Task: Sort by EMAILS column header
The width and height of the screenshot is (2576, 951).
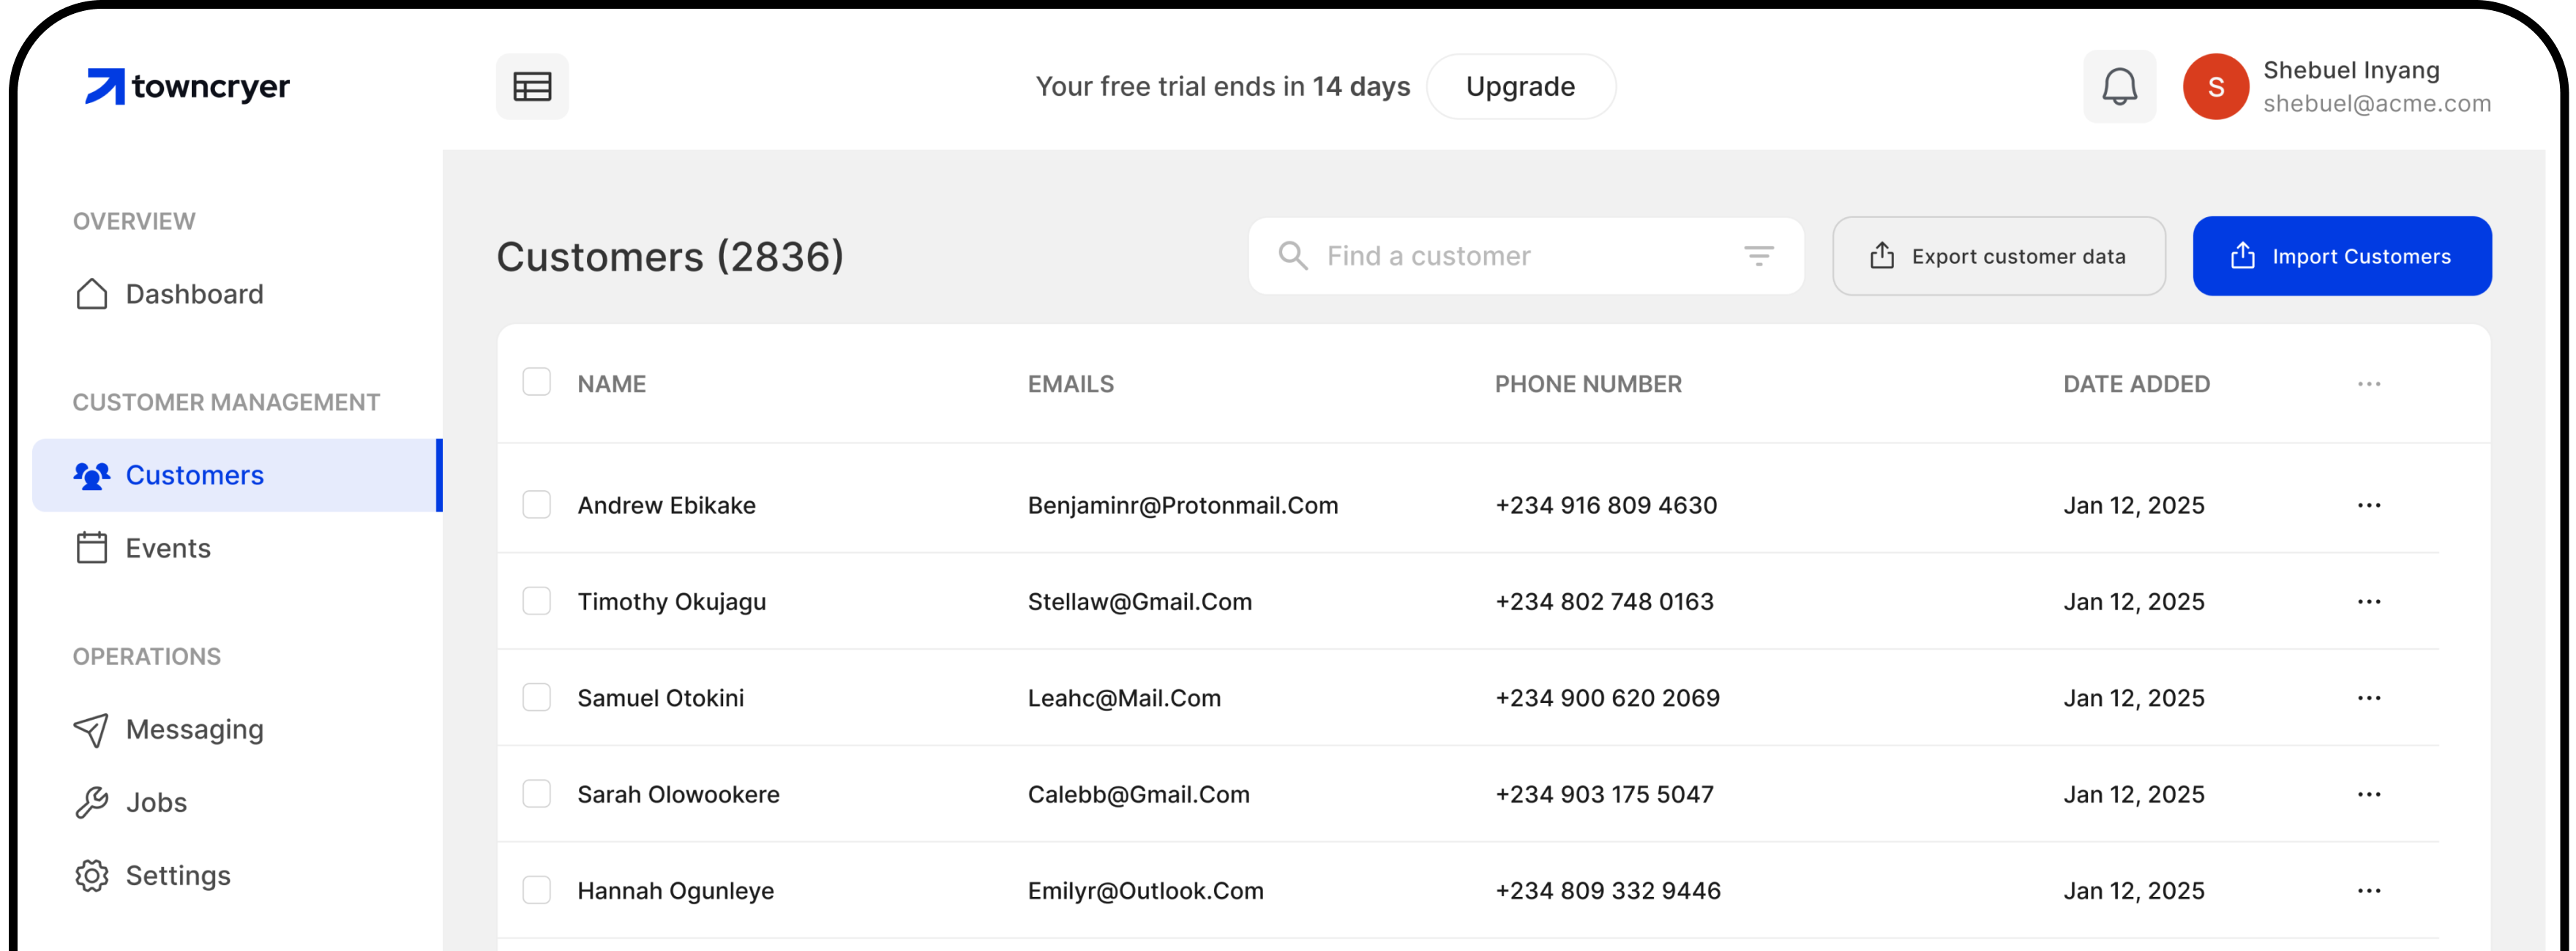Action: [1070, 384]
